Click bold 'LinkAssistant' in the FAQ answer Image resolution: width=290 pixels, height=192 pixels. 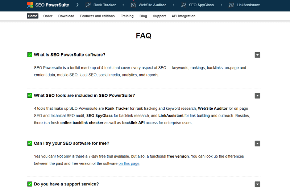coord(171,116)
